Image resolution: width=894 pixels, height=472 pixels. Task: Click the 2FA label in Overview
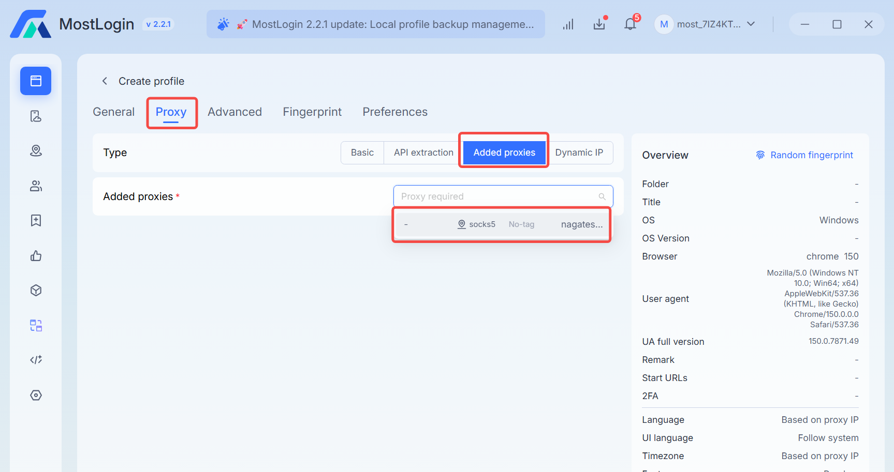[650, 396]
